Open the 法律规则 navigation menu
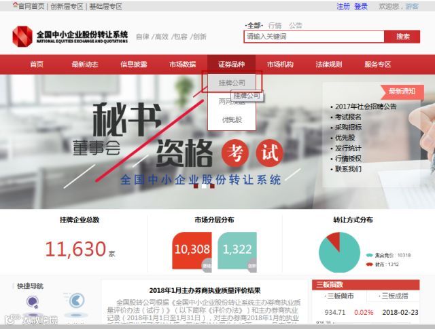This screenshot has height=329, width=435. pyautogui.click(x=329, y=64)
